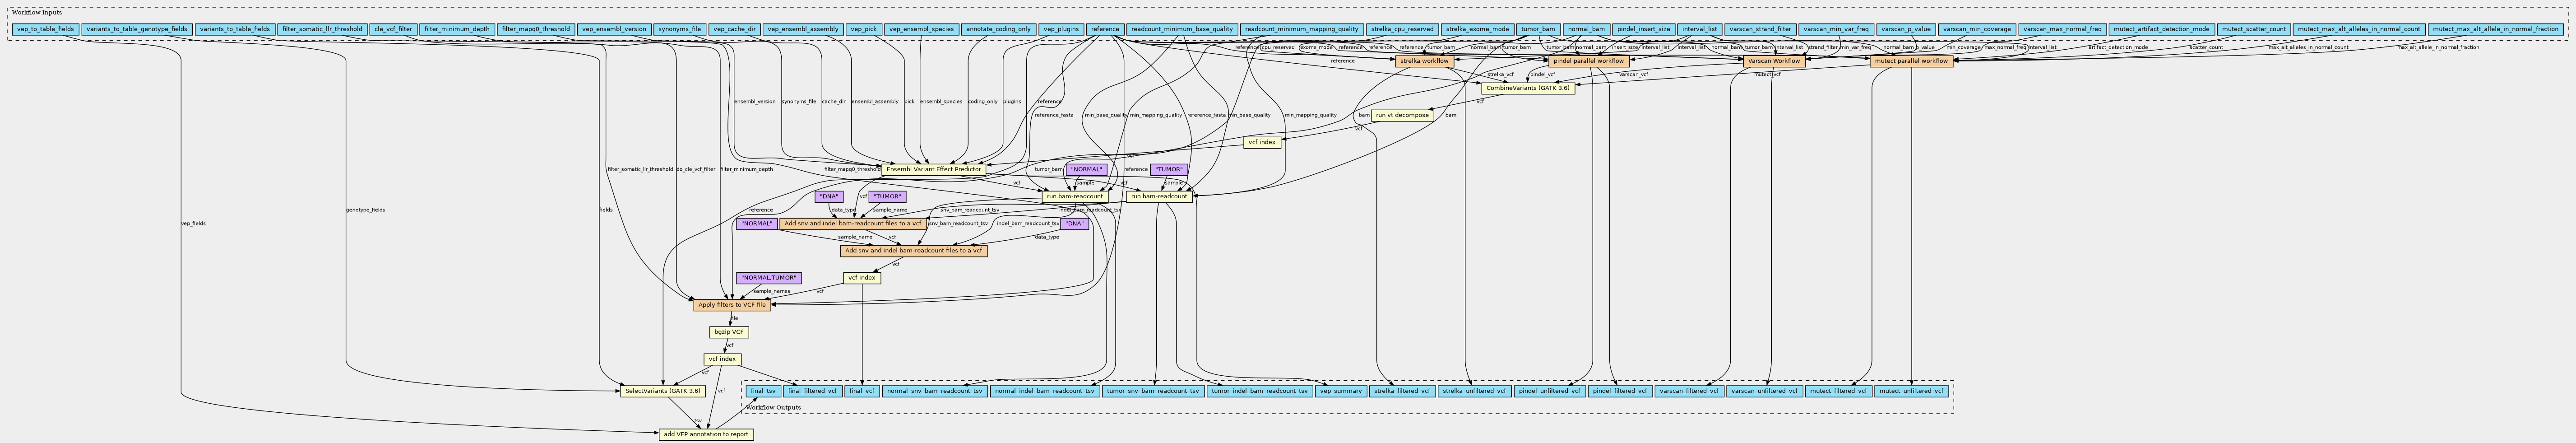Click the varscan_min_var_freq input node
Screen dimensions: 2576x443
click(x=1836, y=29)
